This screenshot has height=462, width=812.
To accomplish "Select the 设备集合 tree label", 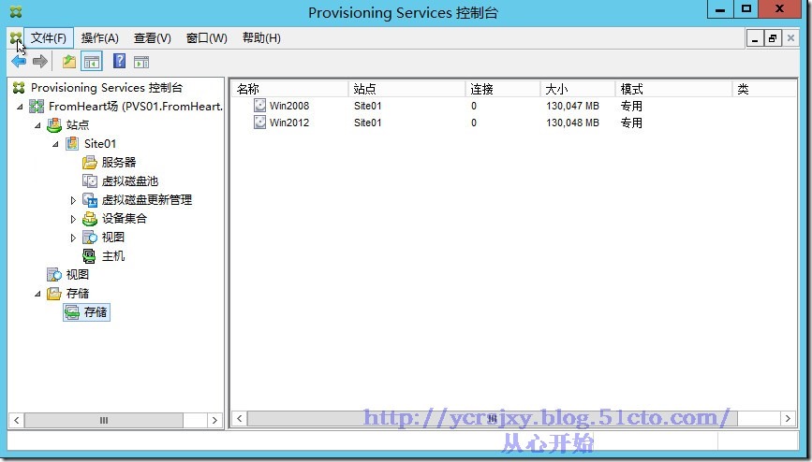I will pos(125,218).
